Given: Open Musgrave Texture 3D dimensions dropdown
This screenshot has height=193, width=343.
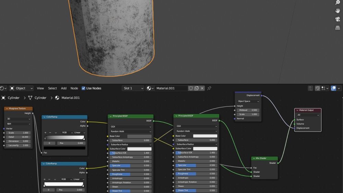Looking at the screenshot, I should [19, 119].
